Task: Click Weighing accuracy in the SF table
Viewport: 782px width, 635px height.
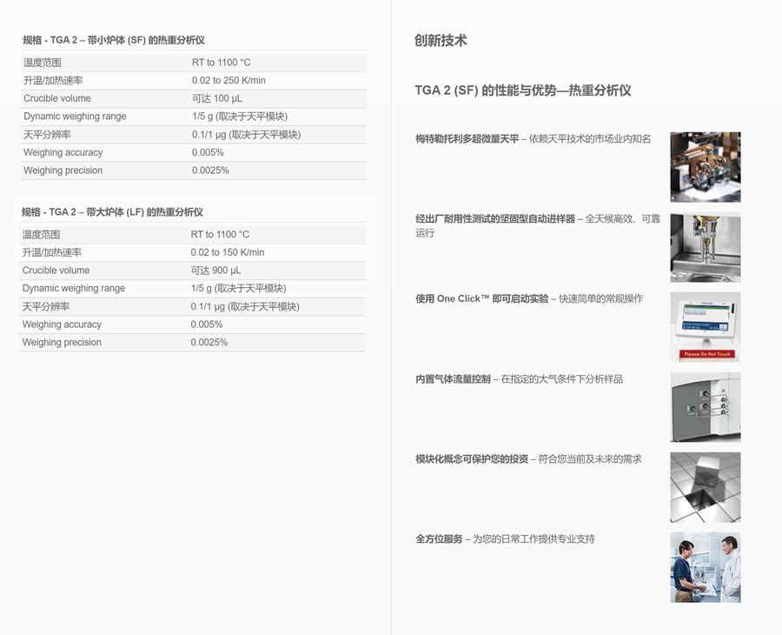Action: 63,152
